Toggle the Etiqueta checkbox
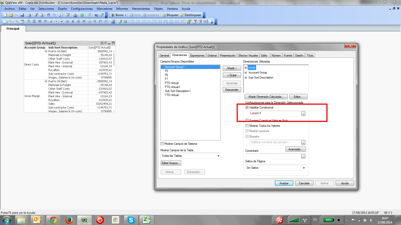This screenshot has height=225, width=401. (247, 136)
